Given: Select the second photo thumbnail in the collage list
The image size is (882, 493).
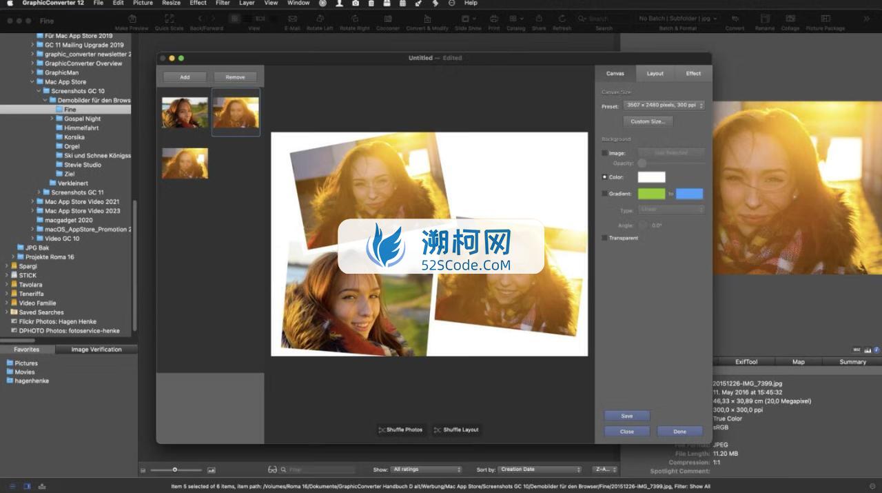Looking at the screenshot, I should (236, 112).
